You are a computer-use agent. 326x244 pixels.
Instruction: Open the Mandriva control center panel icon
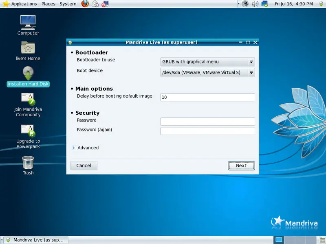pos(105,4)
